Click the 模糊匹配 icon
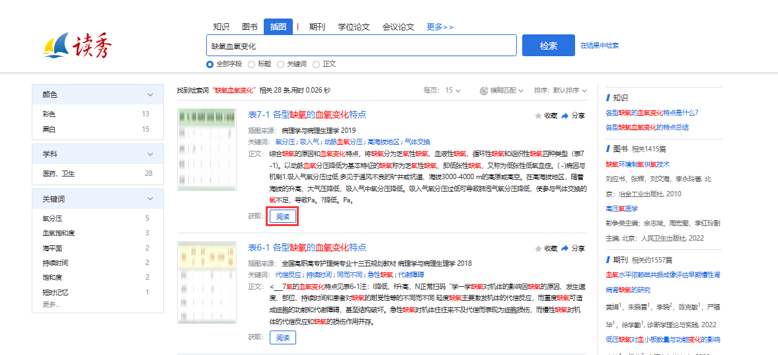Viewport: 778px width, 355px height. coord(484,91)
